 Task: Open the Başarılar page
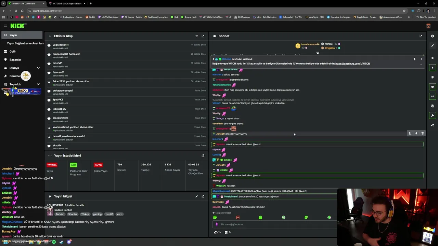pyautogui.click(x=15, y=60)
